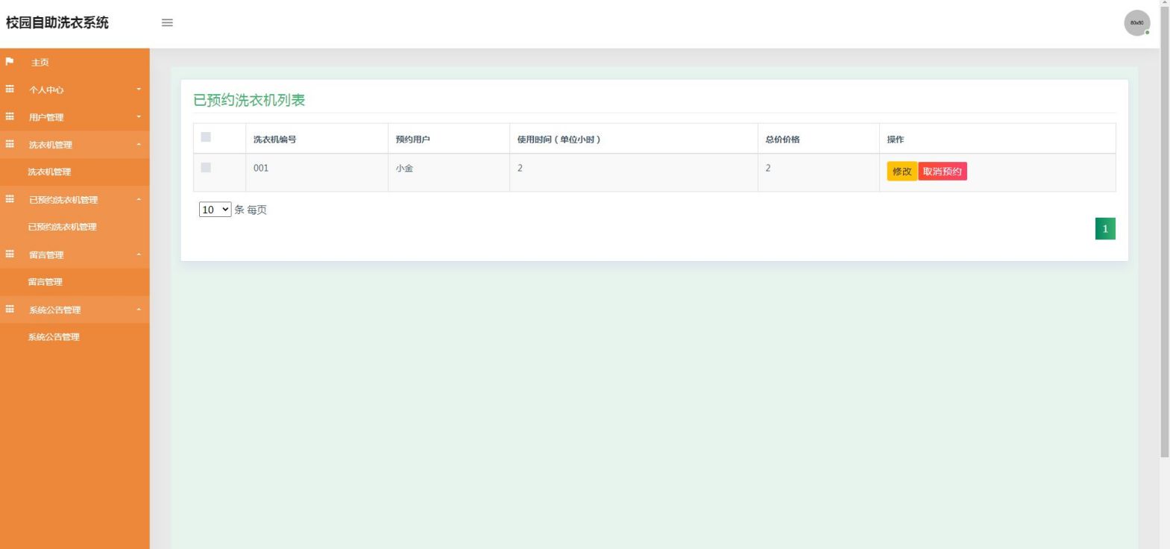Collapse the 系统公告管理 parent menu arrow
Viewport: 1170px width, 549px height.
tap(139, 310)
